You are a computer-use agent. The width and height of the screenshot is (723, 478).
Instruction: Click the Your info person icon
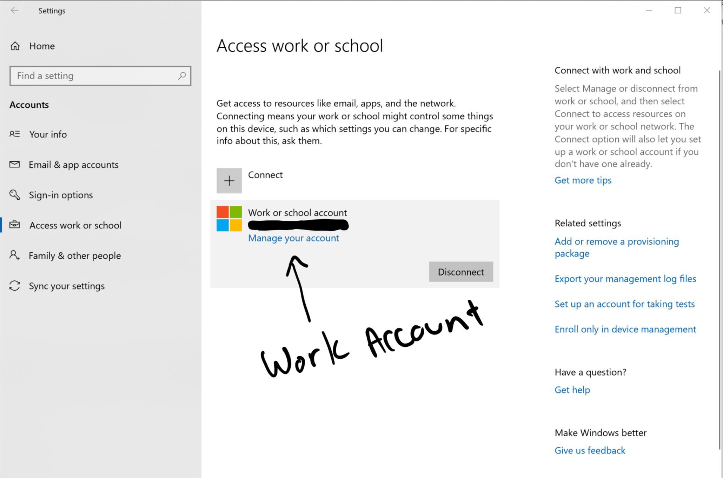15,134
